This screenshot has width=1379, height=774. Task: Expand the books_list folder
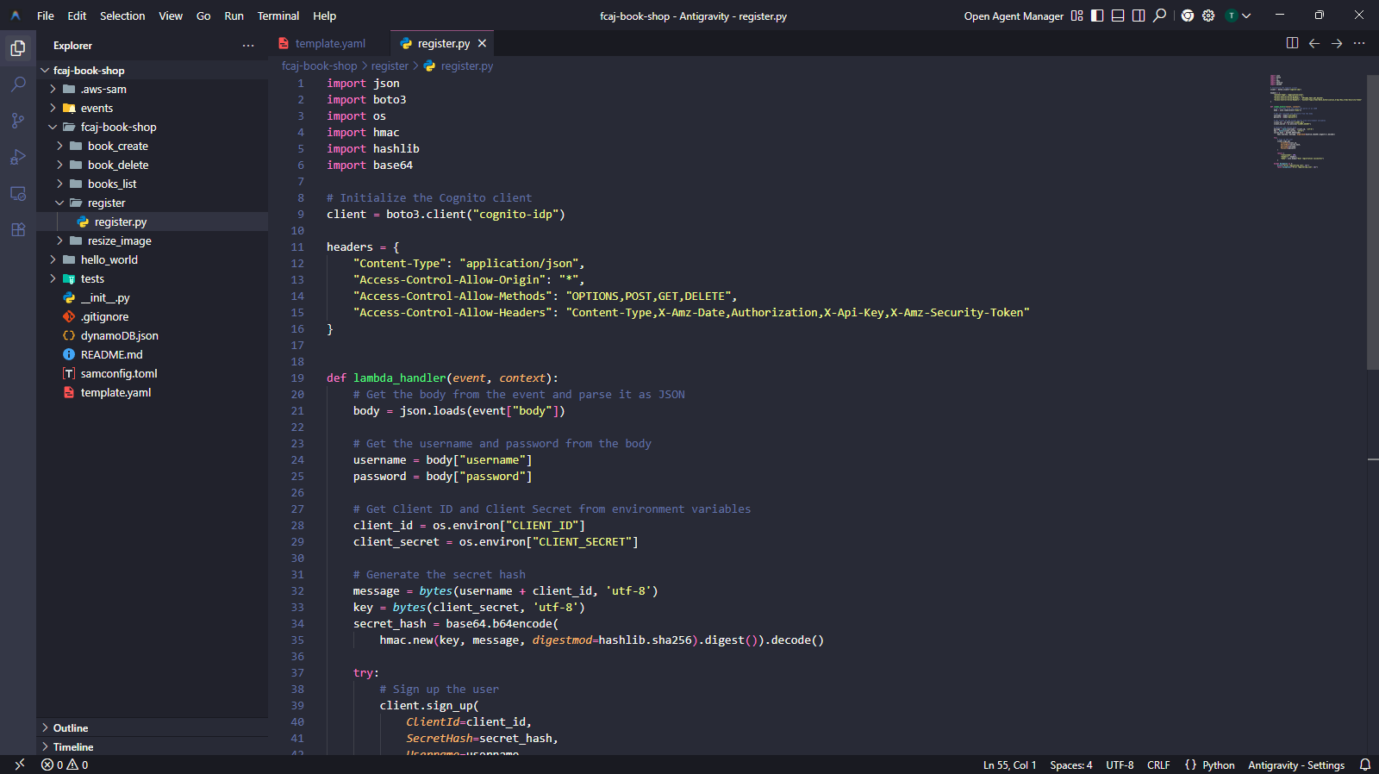[x=59, y=184]
